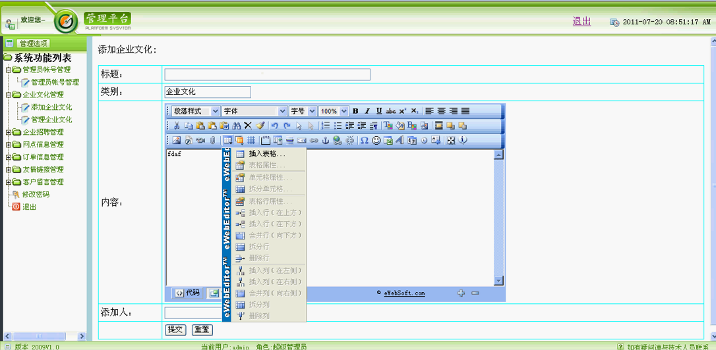
Task: Click the Redo arrow icon
Action: pos(287,126)
